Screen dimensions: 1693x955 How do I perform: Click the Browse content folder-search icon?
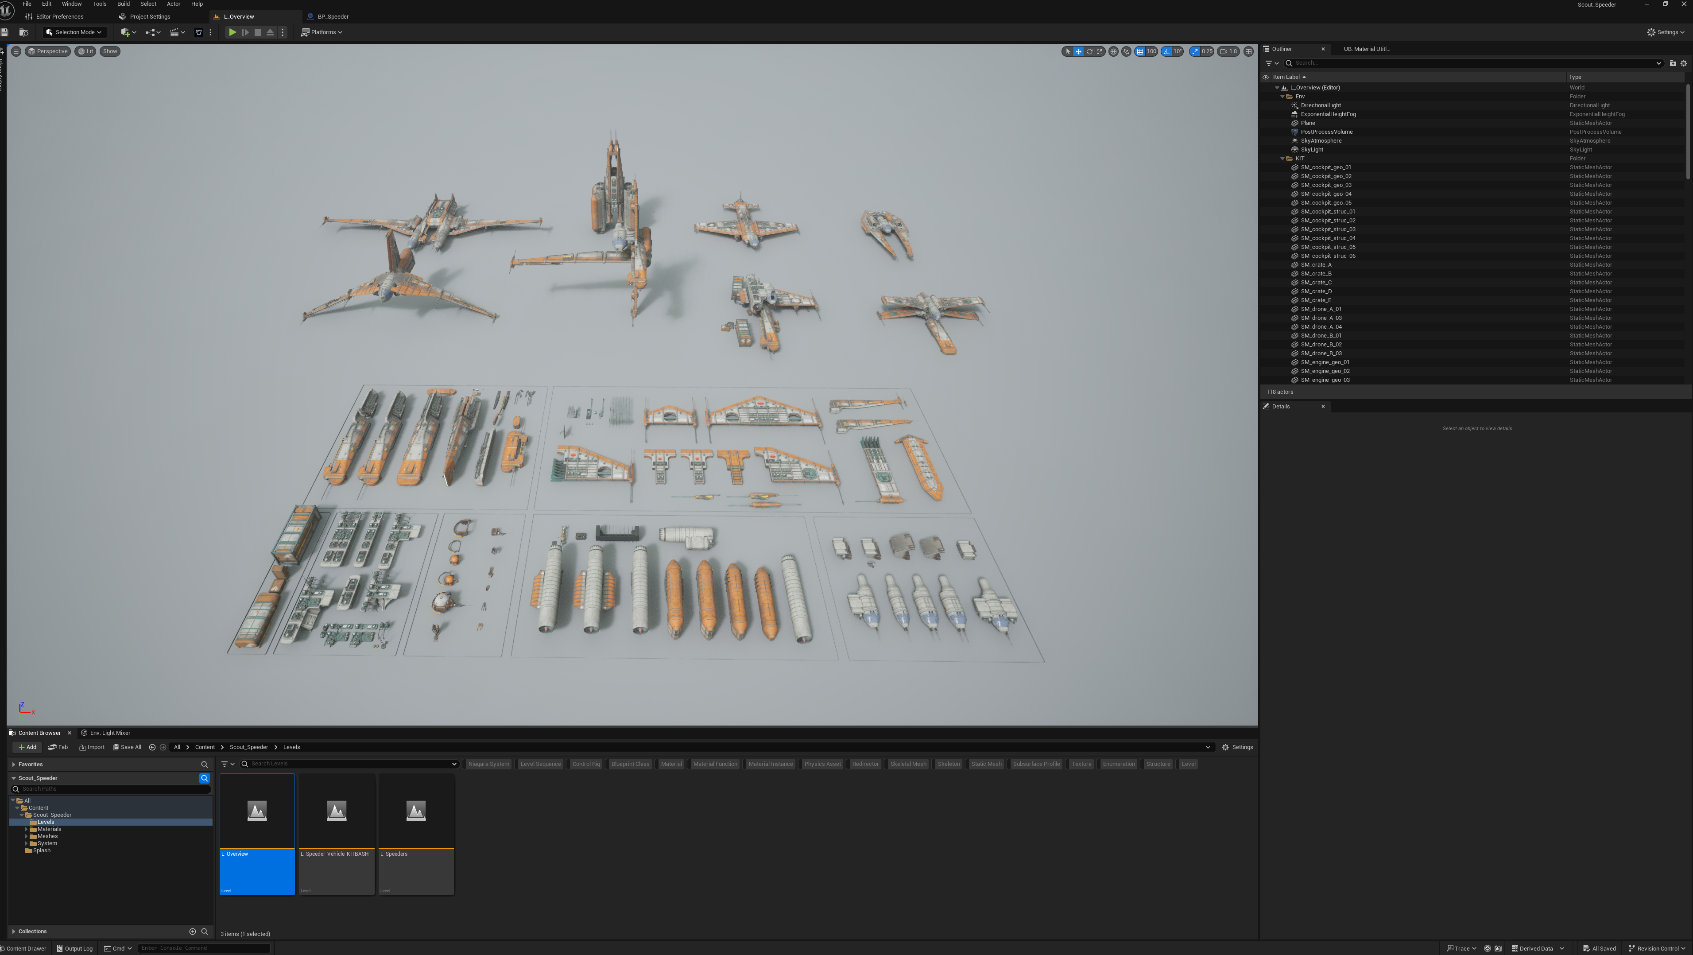23,32
